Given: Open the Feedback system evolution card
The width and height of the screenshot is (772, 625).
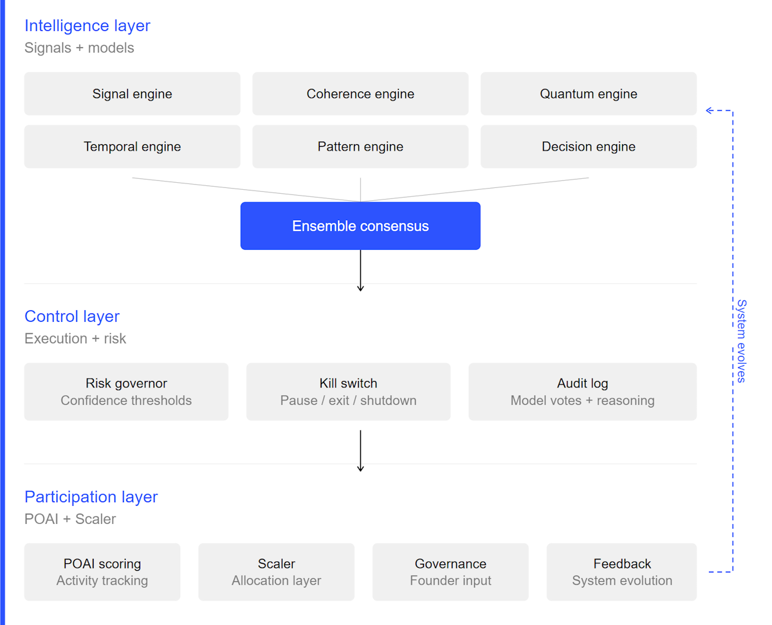Looking at the screenshot, I should pyautogui.click(x=621, y=572).
